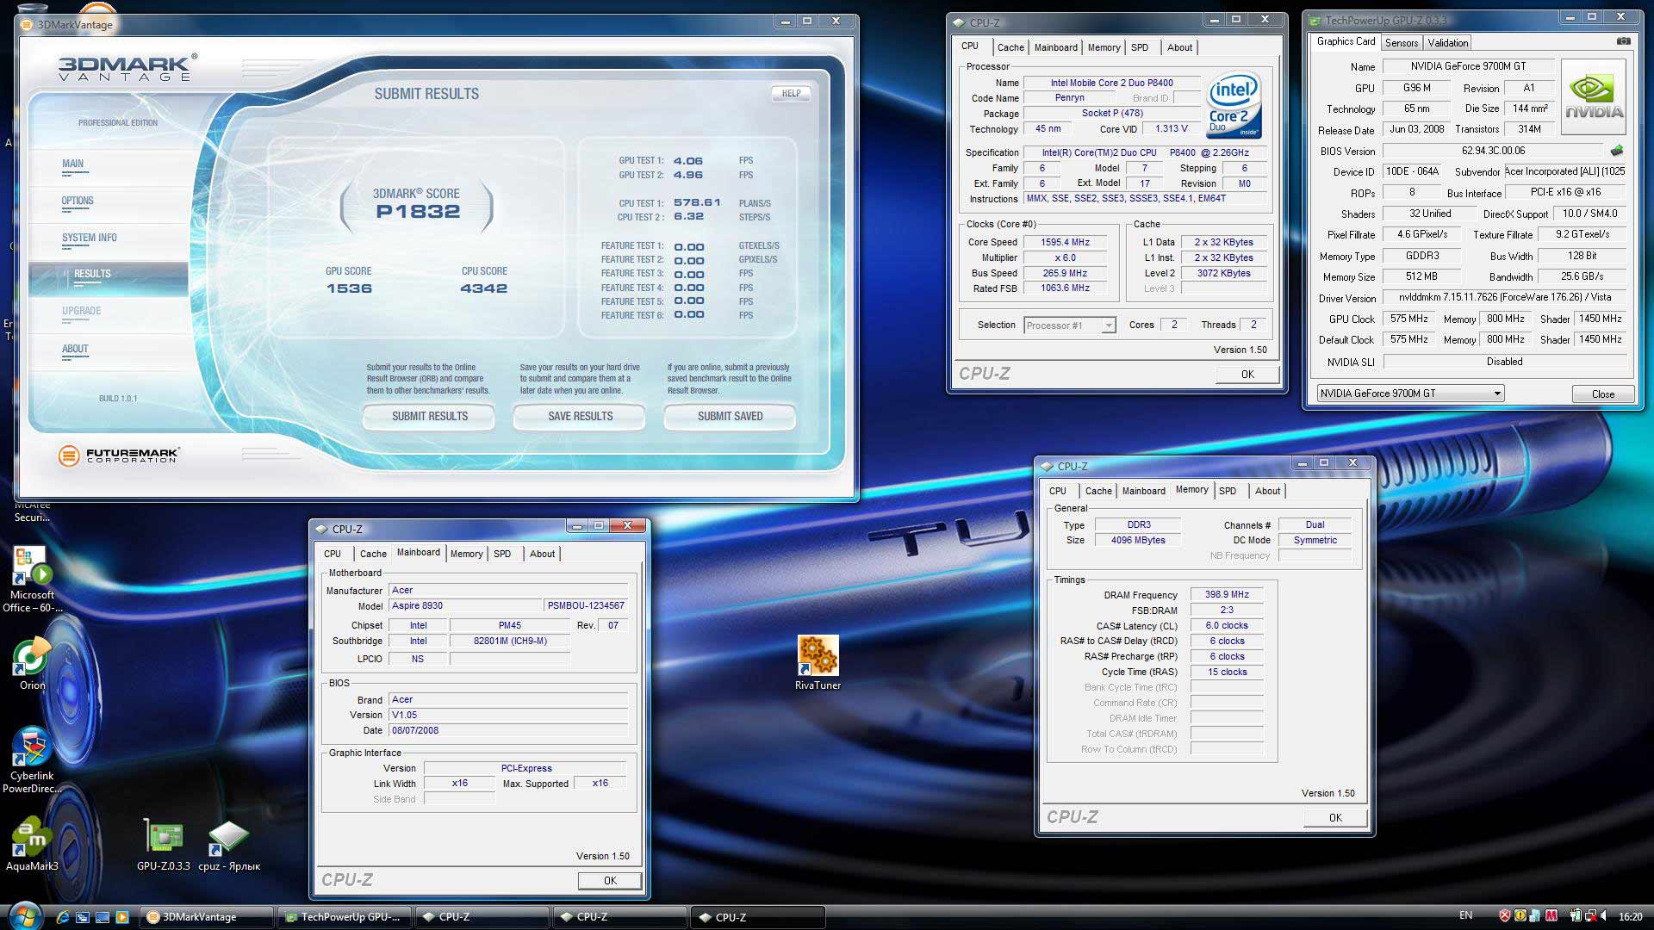Click the Futuremark Corporation logo
This screenshot has width=1654, height=930.
(x=118, y=456)
